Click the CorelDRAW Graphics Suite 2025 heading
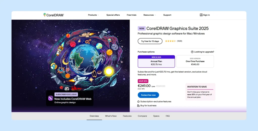Image resolution: width=258 pixels, height=131 pixels. [178, 28]
